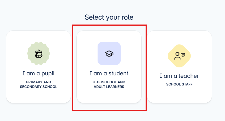The image size is (225, 121).
Task: Click the teacher with monitor icon
Action: pyautogui.click(x=179, y=56)
